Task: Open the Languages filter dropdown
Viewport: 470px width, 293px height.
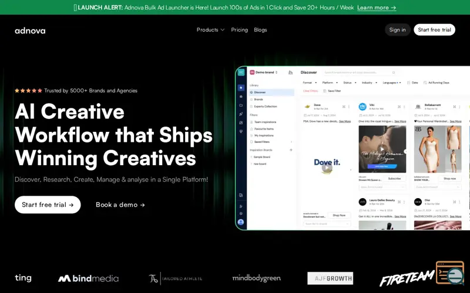Action: [391, 83]
